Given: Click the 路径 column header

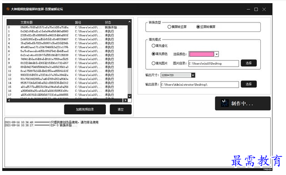Looking at the screenshot, I should (78, 22).
